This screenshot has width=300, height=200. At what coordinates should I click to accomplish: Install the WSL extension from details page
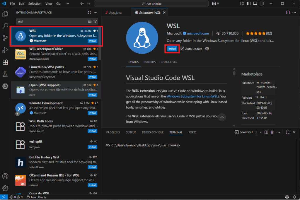tap(172, 49)
